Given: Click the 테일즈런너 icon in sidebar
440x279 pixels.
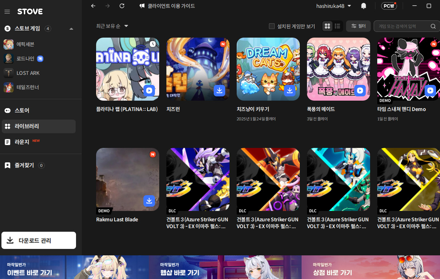Looking at the screenshot, I should click(9, 87).
